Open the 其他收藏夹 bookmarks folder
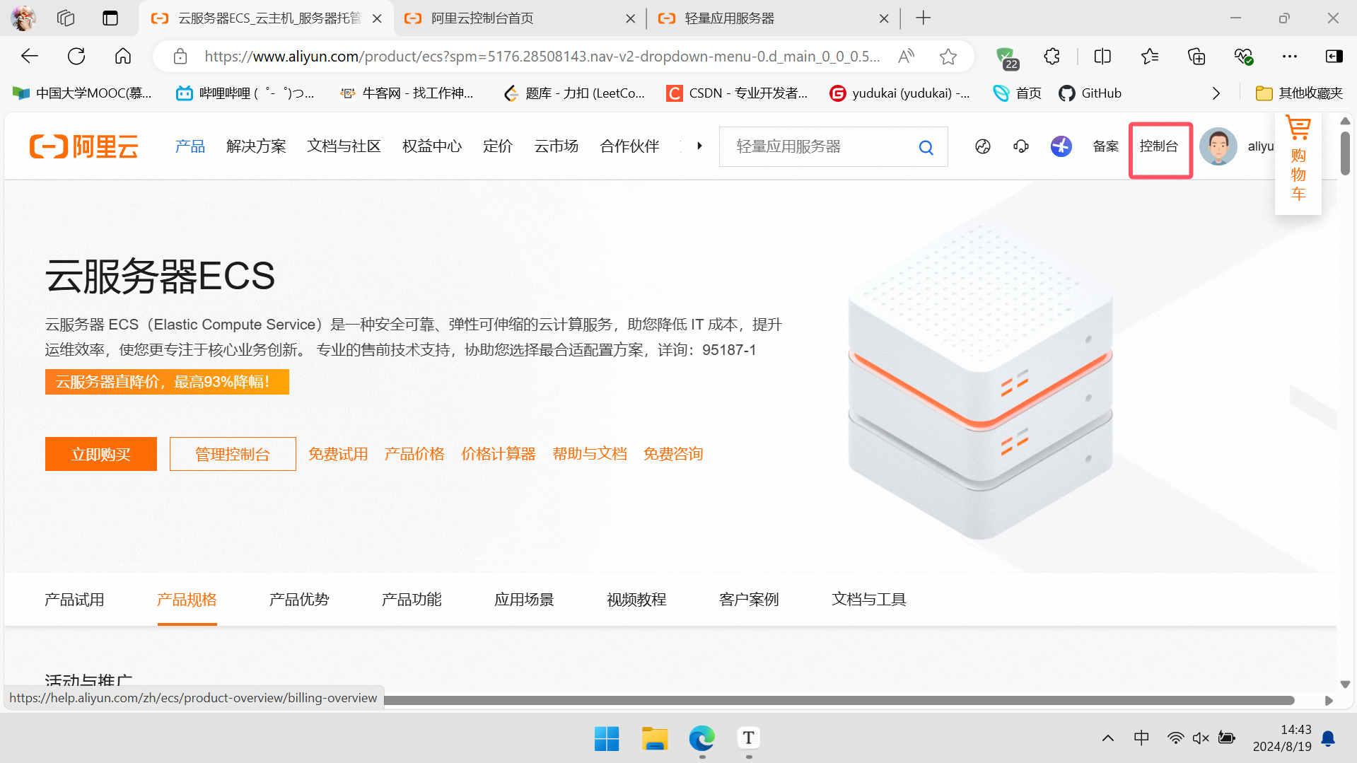The width and height of the screenshot is (1357, 763). pyautogui.click(x=1298, y=93)
